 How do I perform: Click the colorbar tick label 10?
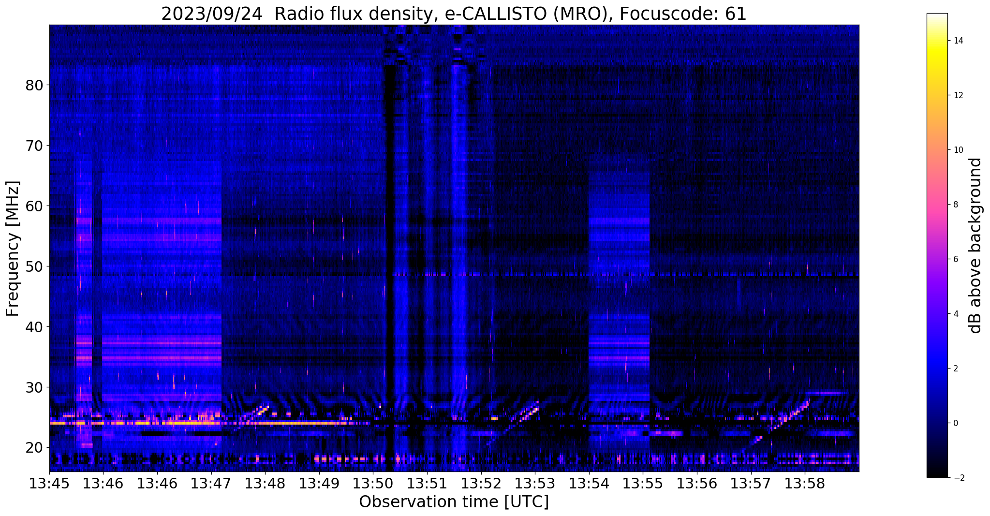(958, 150)
